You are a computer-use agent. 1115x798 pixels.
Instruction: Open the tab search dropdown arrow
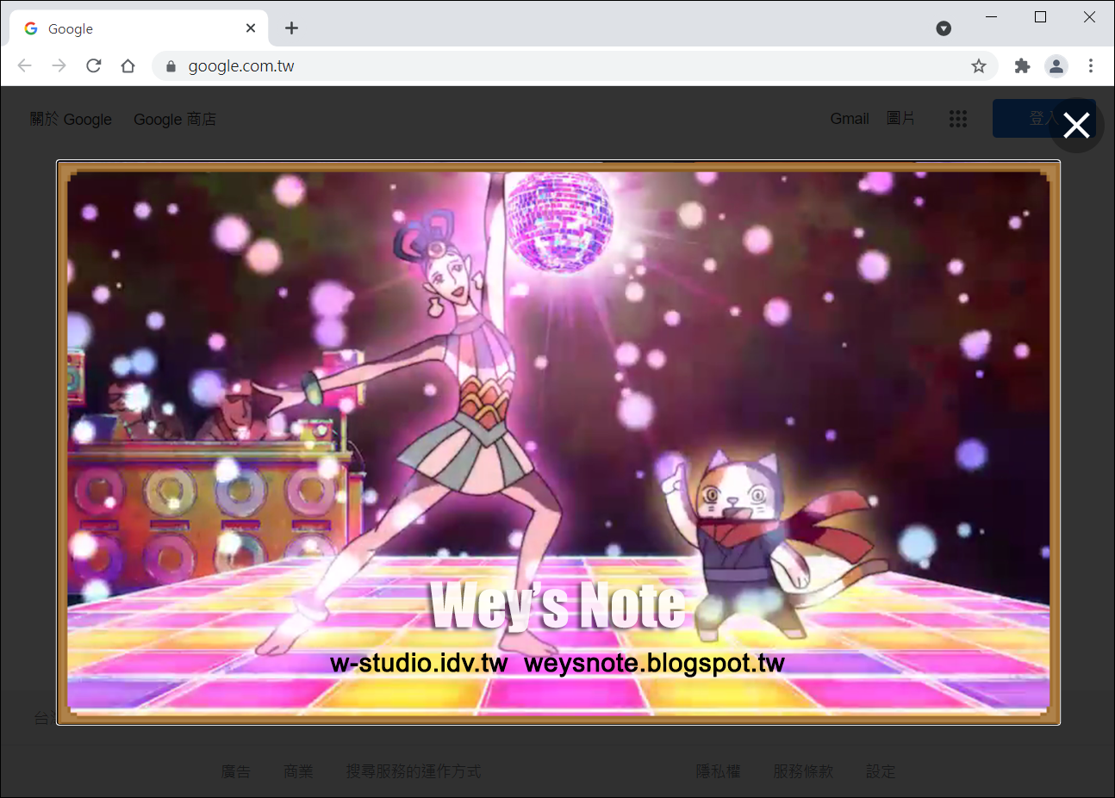click(x=944, y=28)
